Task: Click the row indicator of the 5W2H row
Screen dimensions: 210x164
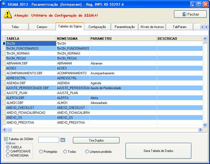Action: click(4, 43)
